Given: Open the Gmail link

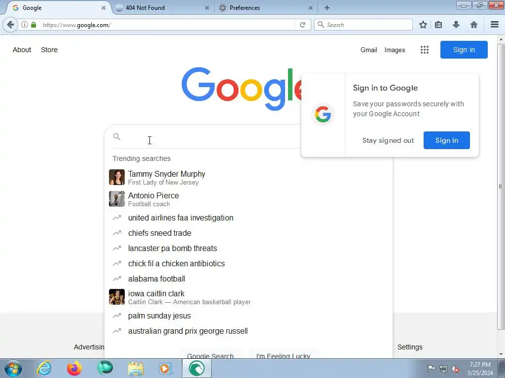Looking at the screenshot, I should (369, 50).
